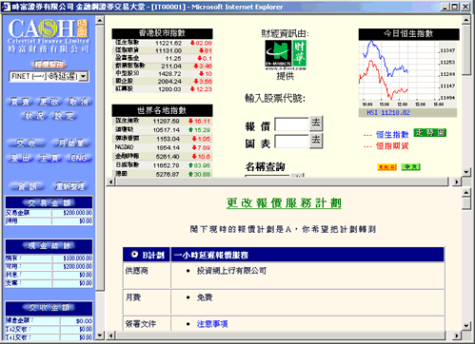The image size is (475, 344).
Task: Click the 更改 modify order button
Action: click(x=49, y=102)
